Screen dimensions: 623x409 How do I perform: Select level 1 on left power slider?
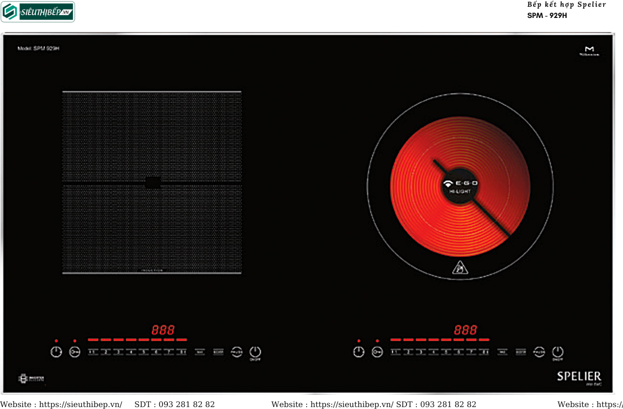(x=93, y=352)
